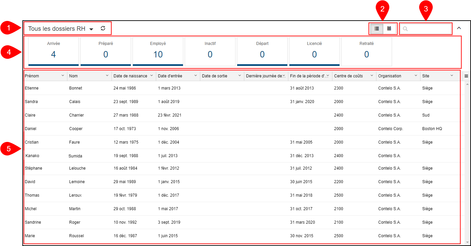Select the Stéphane first name cell
This screenshot has width=471, height=246.
click(34, 168)
